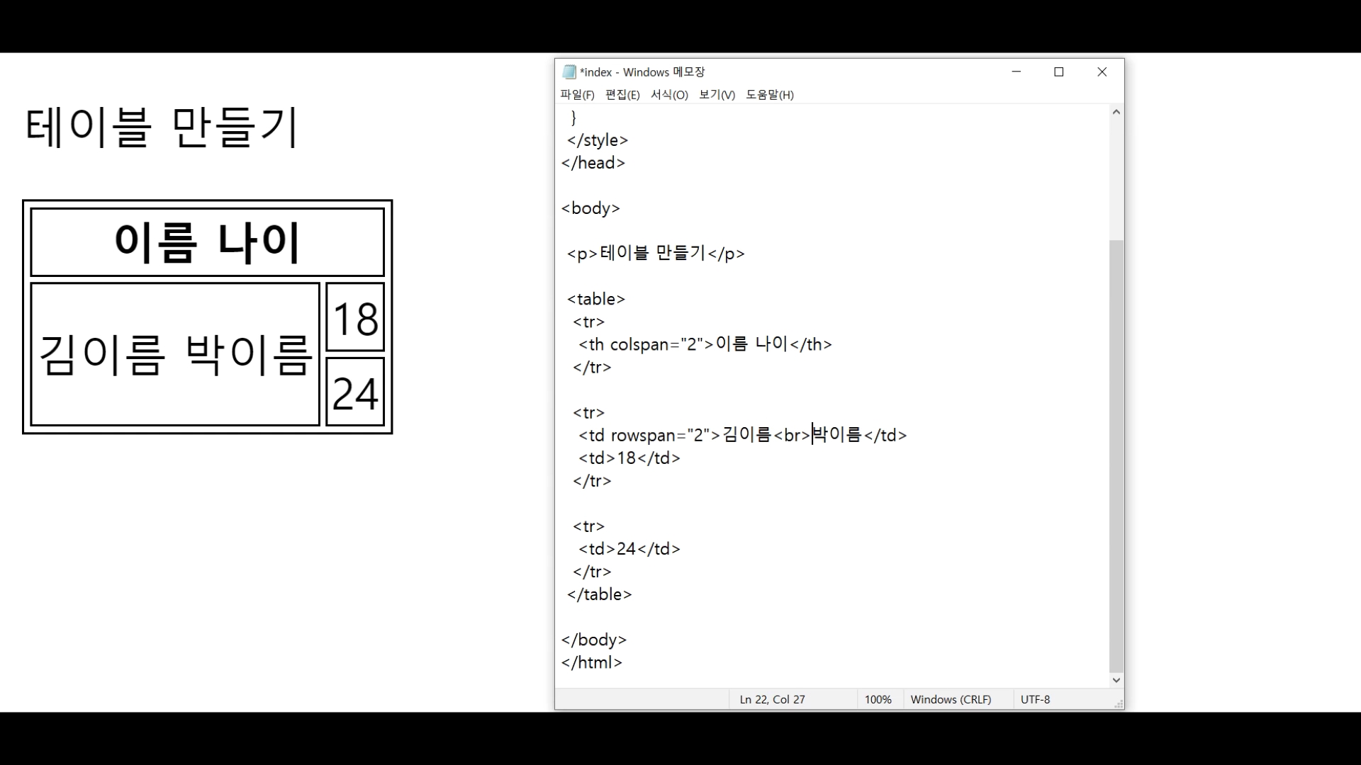Click the resize grip at window corner
Viewport: 1361px width, 765px height.
1119,704
